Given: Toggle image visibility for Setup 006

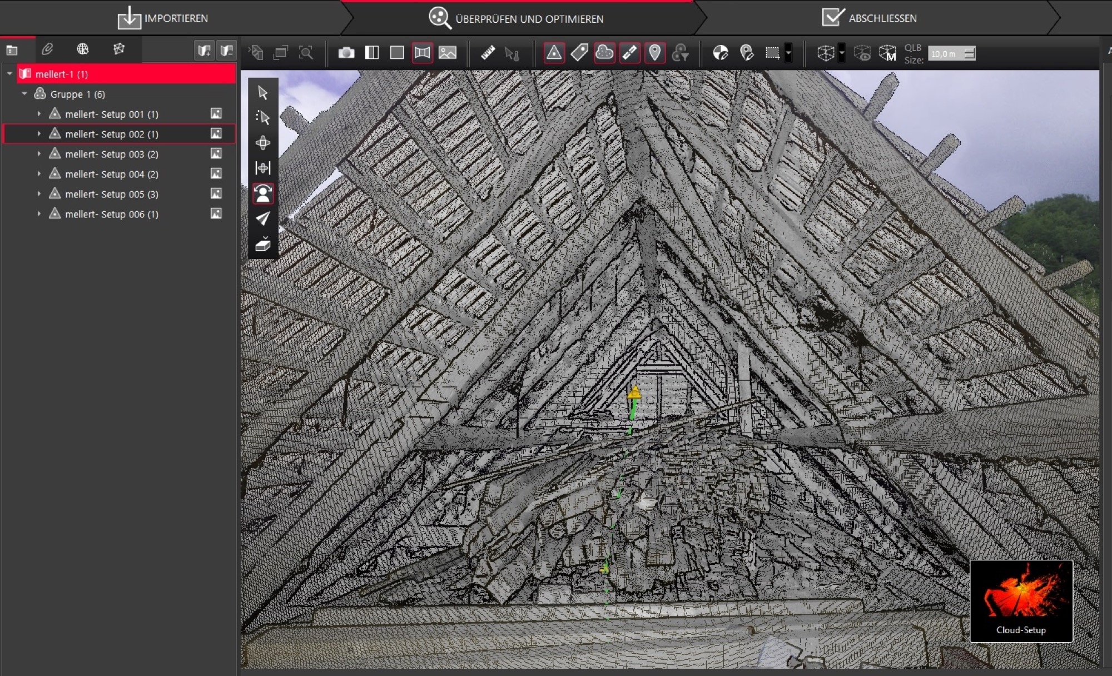Looking at the screenshot, I should (x=216, y=213).
